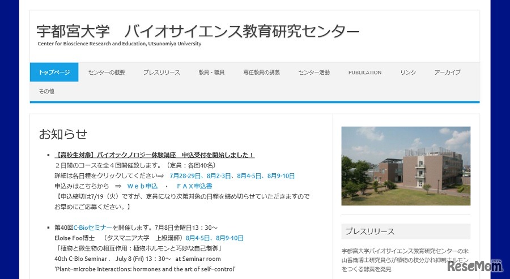Click the ＦＡＸ申込書 link
This screenshot has width=510, height=279.
[x=194, y=186]
